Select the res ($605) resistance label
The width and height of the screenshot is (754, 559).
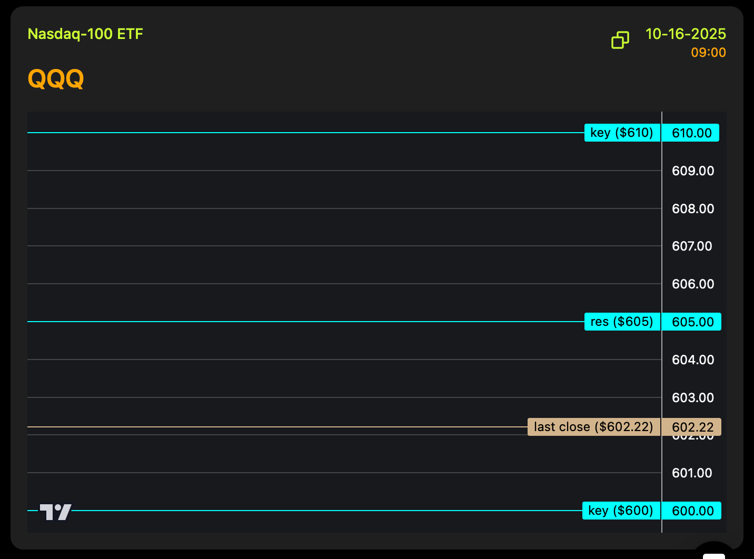point(622,322)
